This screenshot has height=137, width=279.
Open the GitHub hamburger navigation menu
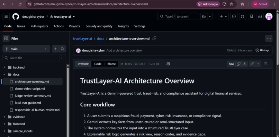point(6,17)
